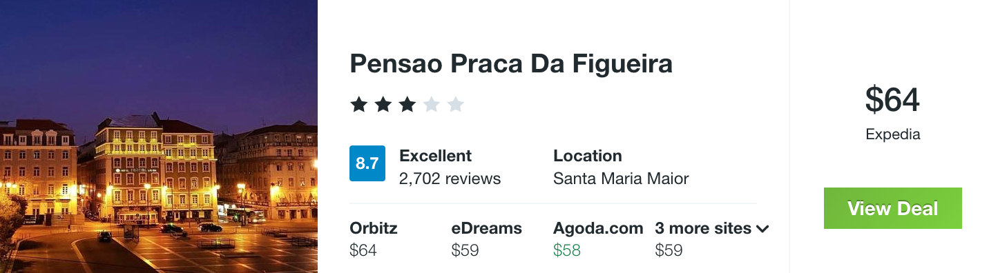Expand the 3 more sites chevron
Viewport: 989px width, 273px height.
click(762, 229)
